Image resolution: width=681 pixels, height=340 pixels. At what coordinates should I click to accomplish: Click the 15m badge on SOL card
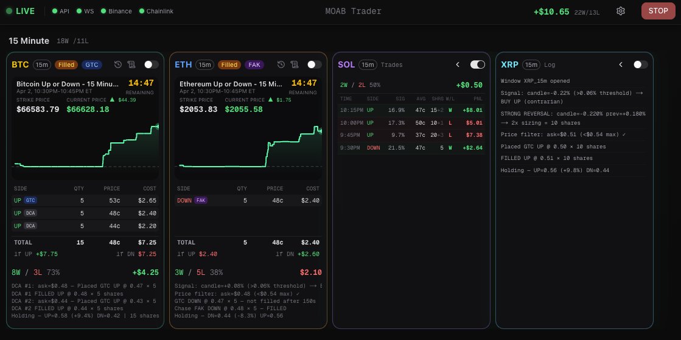(368, 64)
